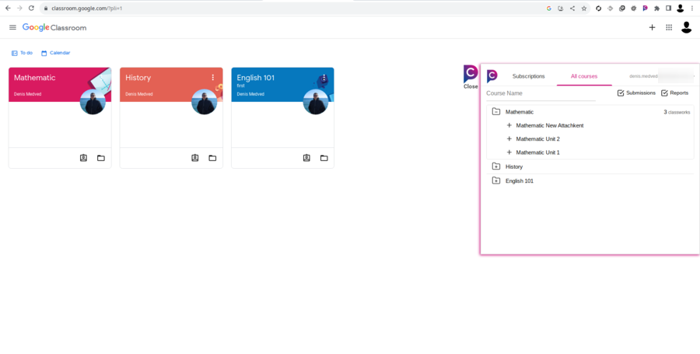Click the extension logo inside the panel header
Image resolution: width=700 pixels, height=354 pixels.
[492, 76]
